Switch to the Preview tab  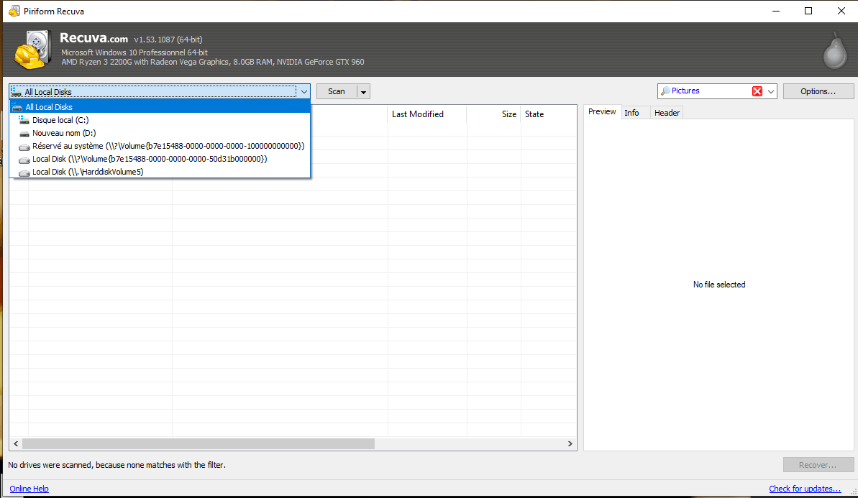pos(602,112)
